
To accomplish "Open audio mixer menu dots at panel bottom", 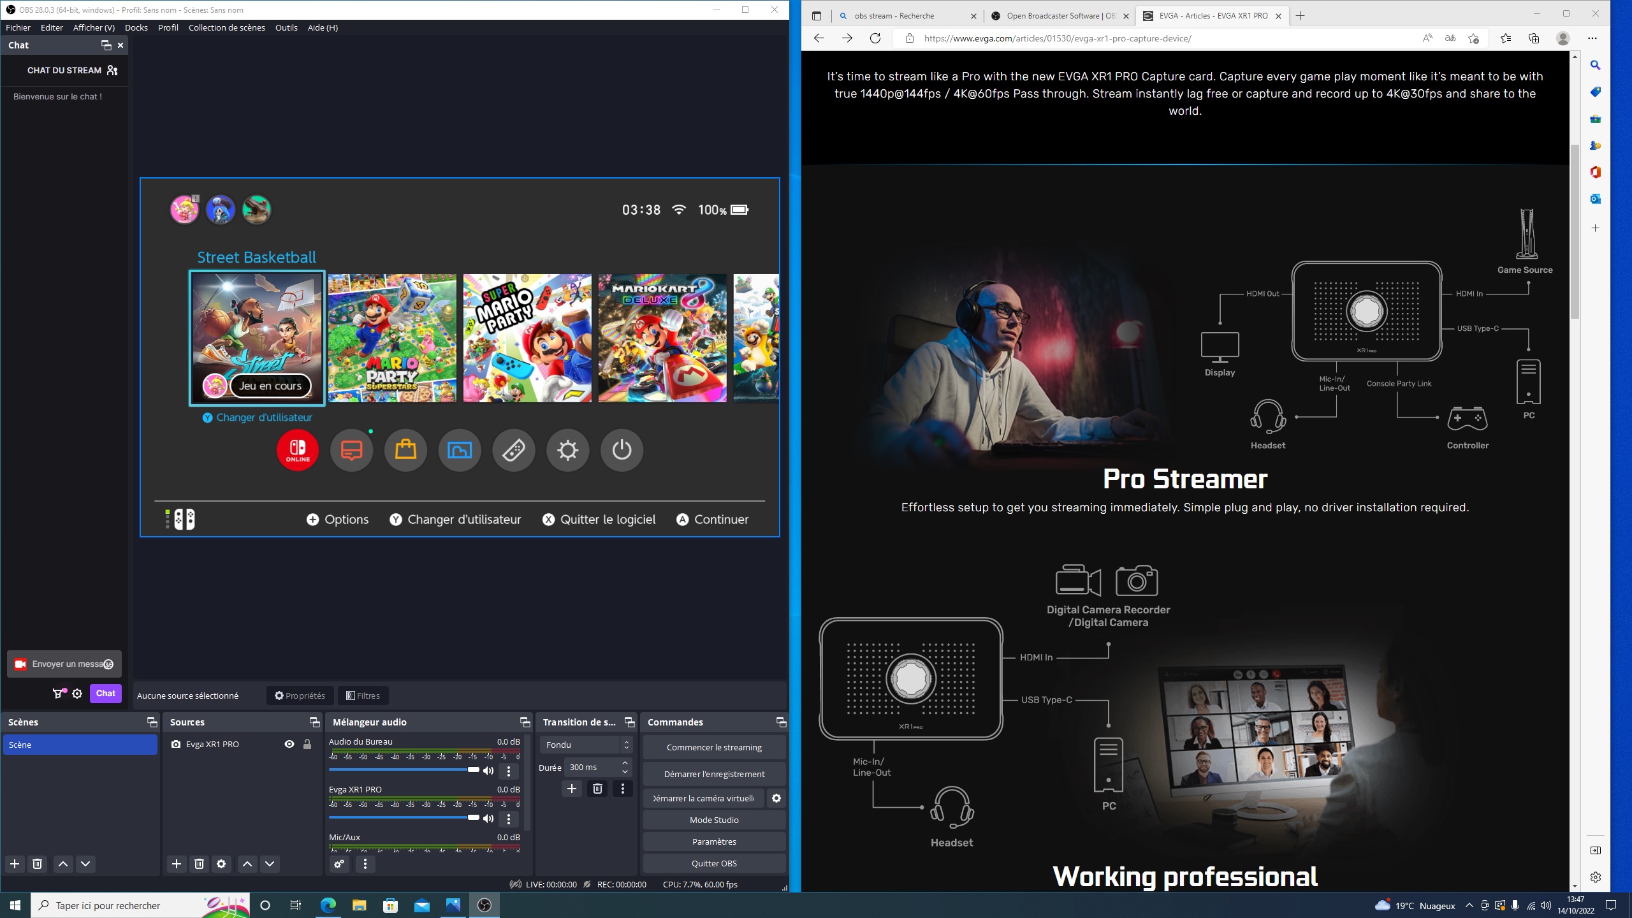I will (365, 864).
